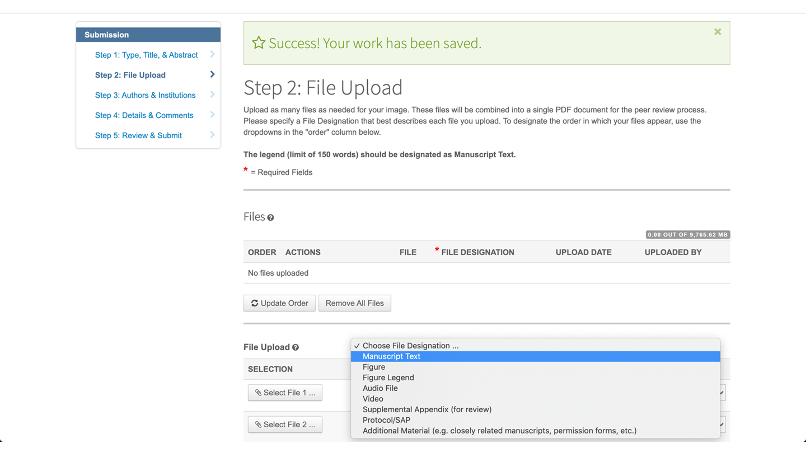Close the success notification banner

click(717, 32)
